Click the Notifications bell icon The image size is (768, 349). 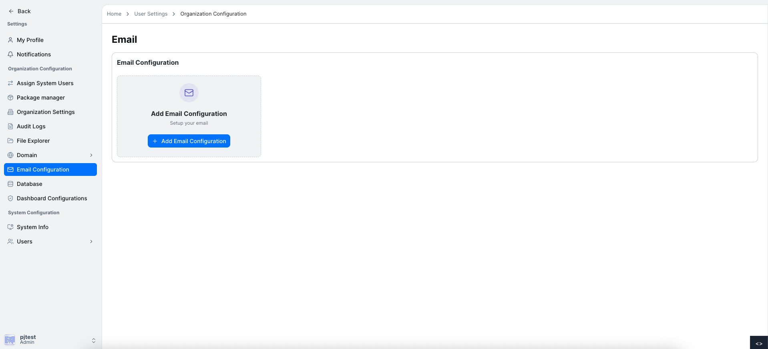pos(10,54)
